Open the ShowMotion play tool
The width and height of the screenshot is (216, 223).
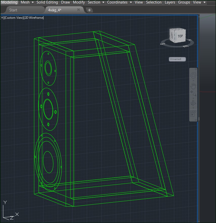coord(193,113)
